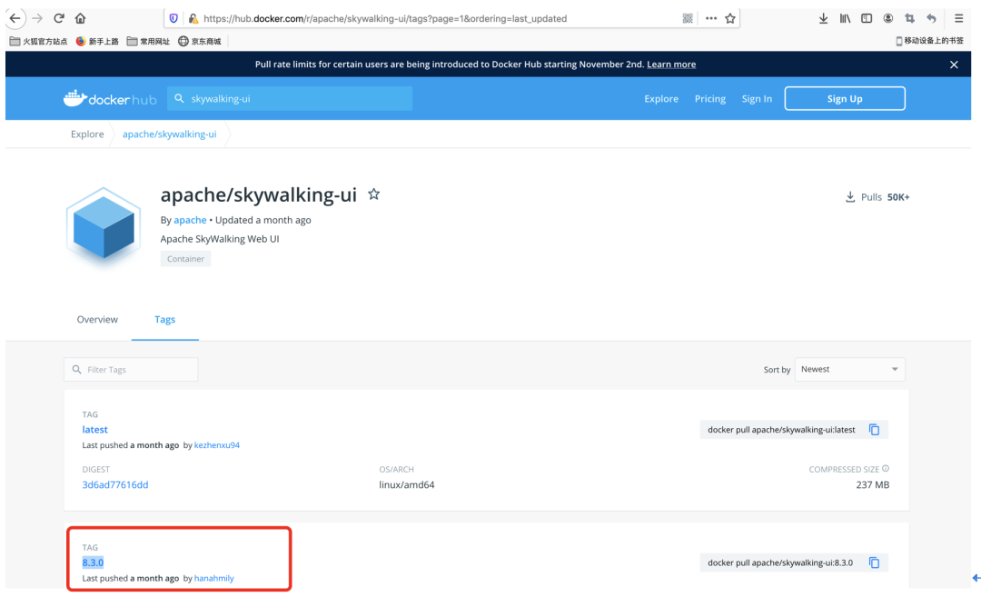Star the apache/skywalking-ui repository
981x597 pixels.
[x=373, y=194]
